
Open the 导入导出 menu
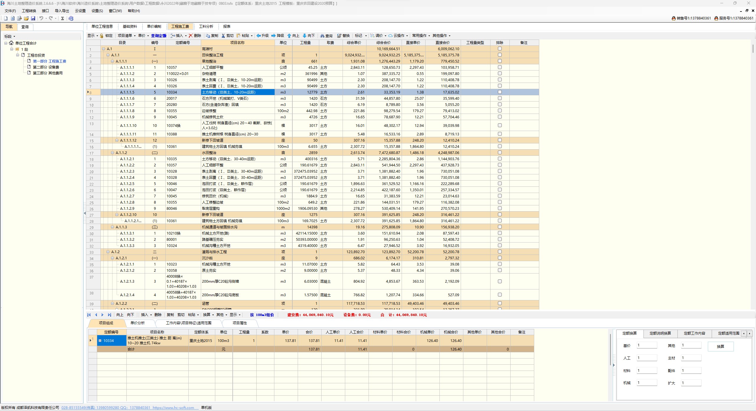[62, 11]
